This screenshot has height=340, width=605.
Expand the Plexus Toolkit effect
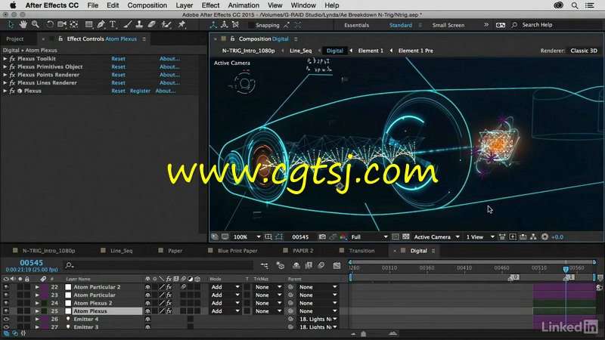click(5, 59)
